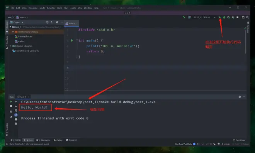This screenshot has height=153, width=255.
Task: Select CMakeLists.txt in the project tree
Action: click(x=24, y=37)
